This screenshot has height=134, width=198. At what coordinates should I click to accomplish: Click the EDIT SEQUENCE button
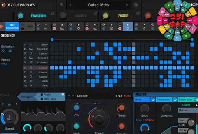pos(12,27)
